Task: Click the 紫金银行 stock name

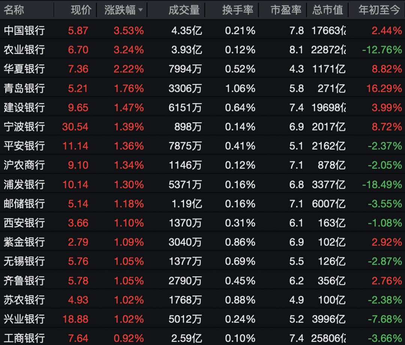Action: [x=24, y=242]
